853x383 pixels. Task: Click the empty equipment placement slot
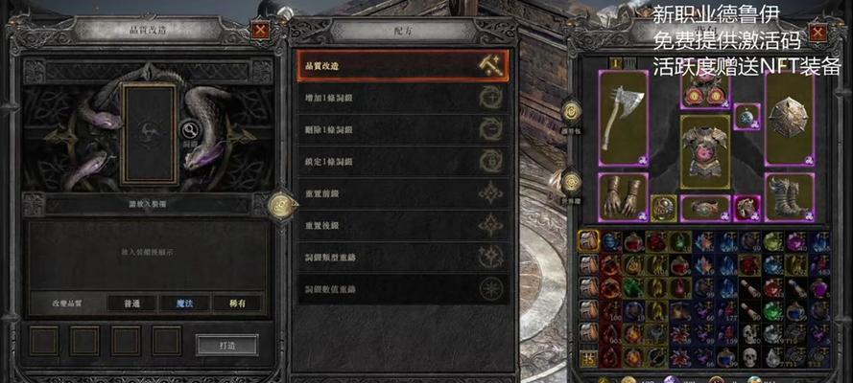tap(149, 133)
